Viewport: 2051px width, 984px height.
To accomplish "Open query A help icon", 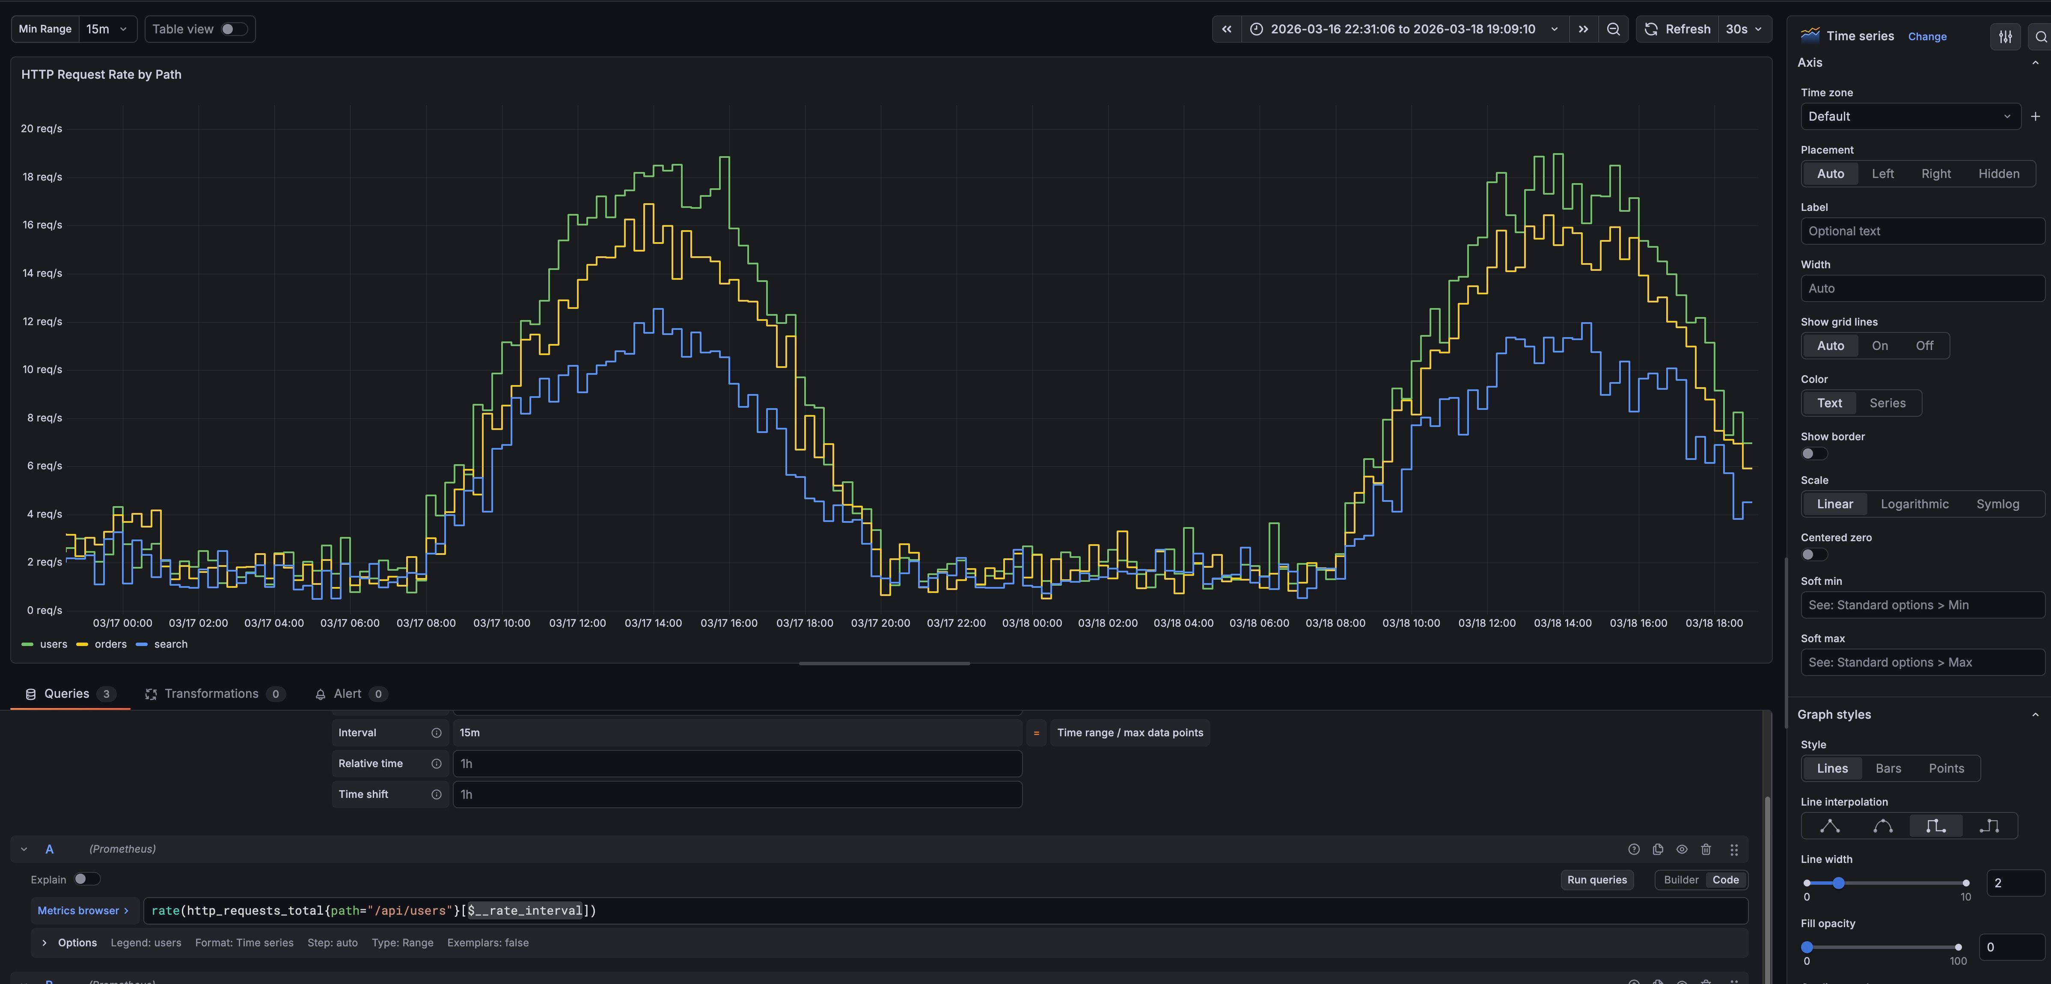I will tap(1634, 850).
